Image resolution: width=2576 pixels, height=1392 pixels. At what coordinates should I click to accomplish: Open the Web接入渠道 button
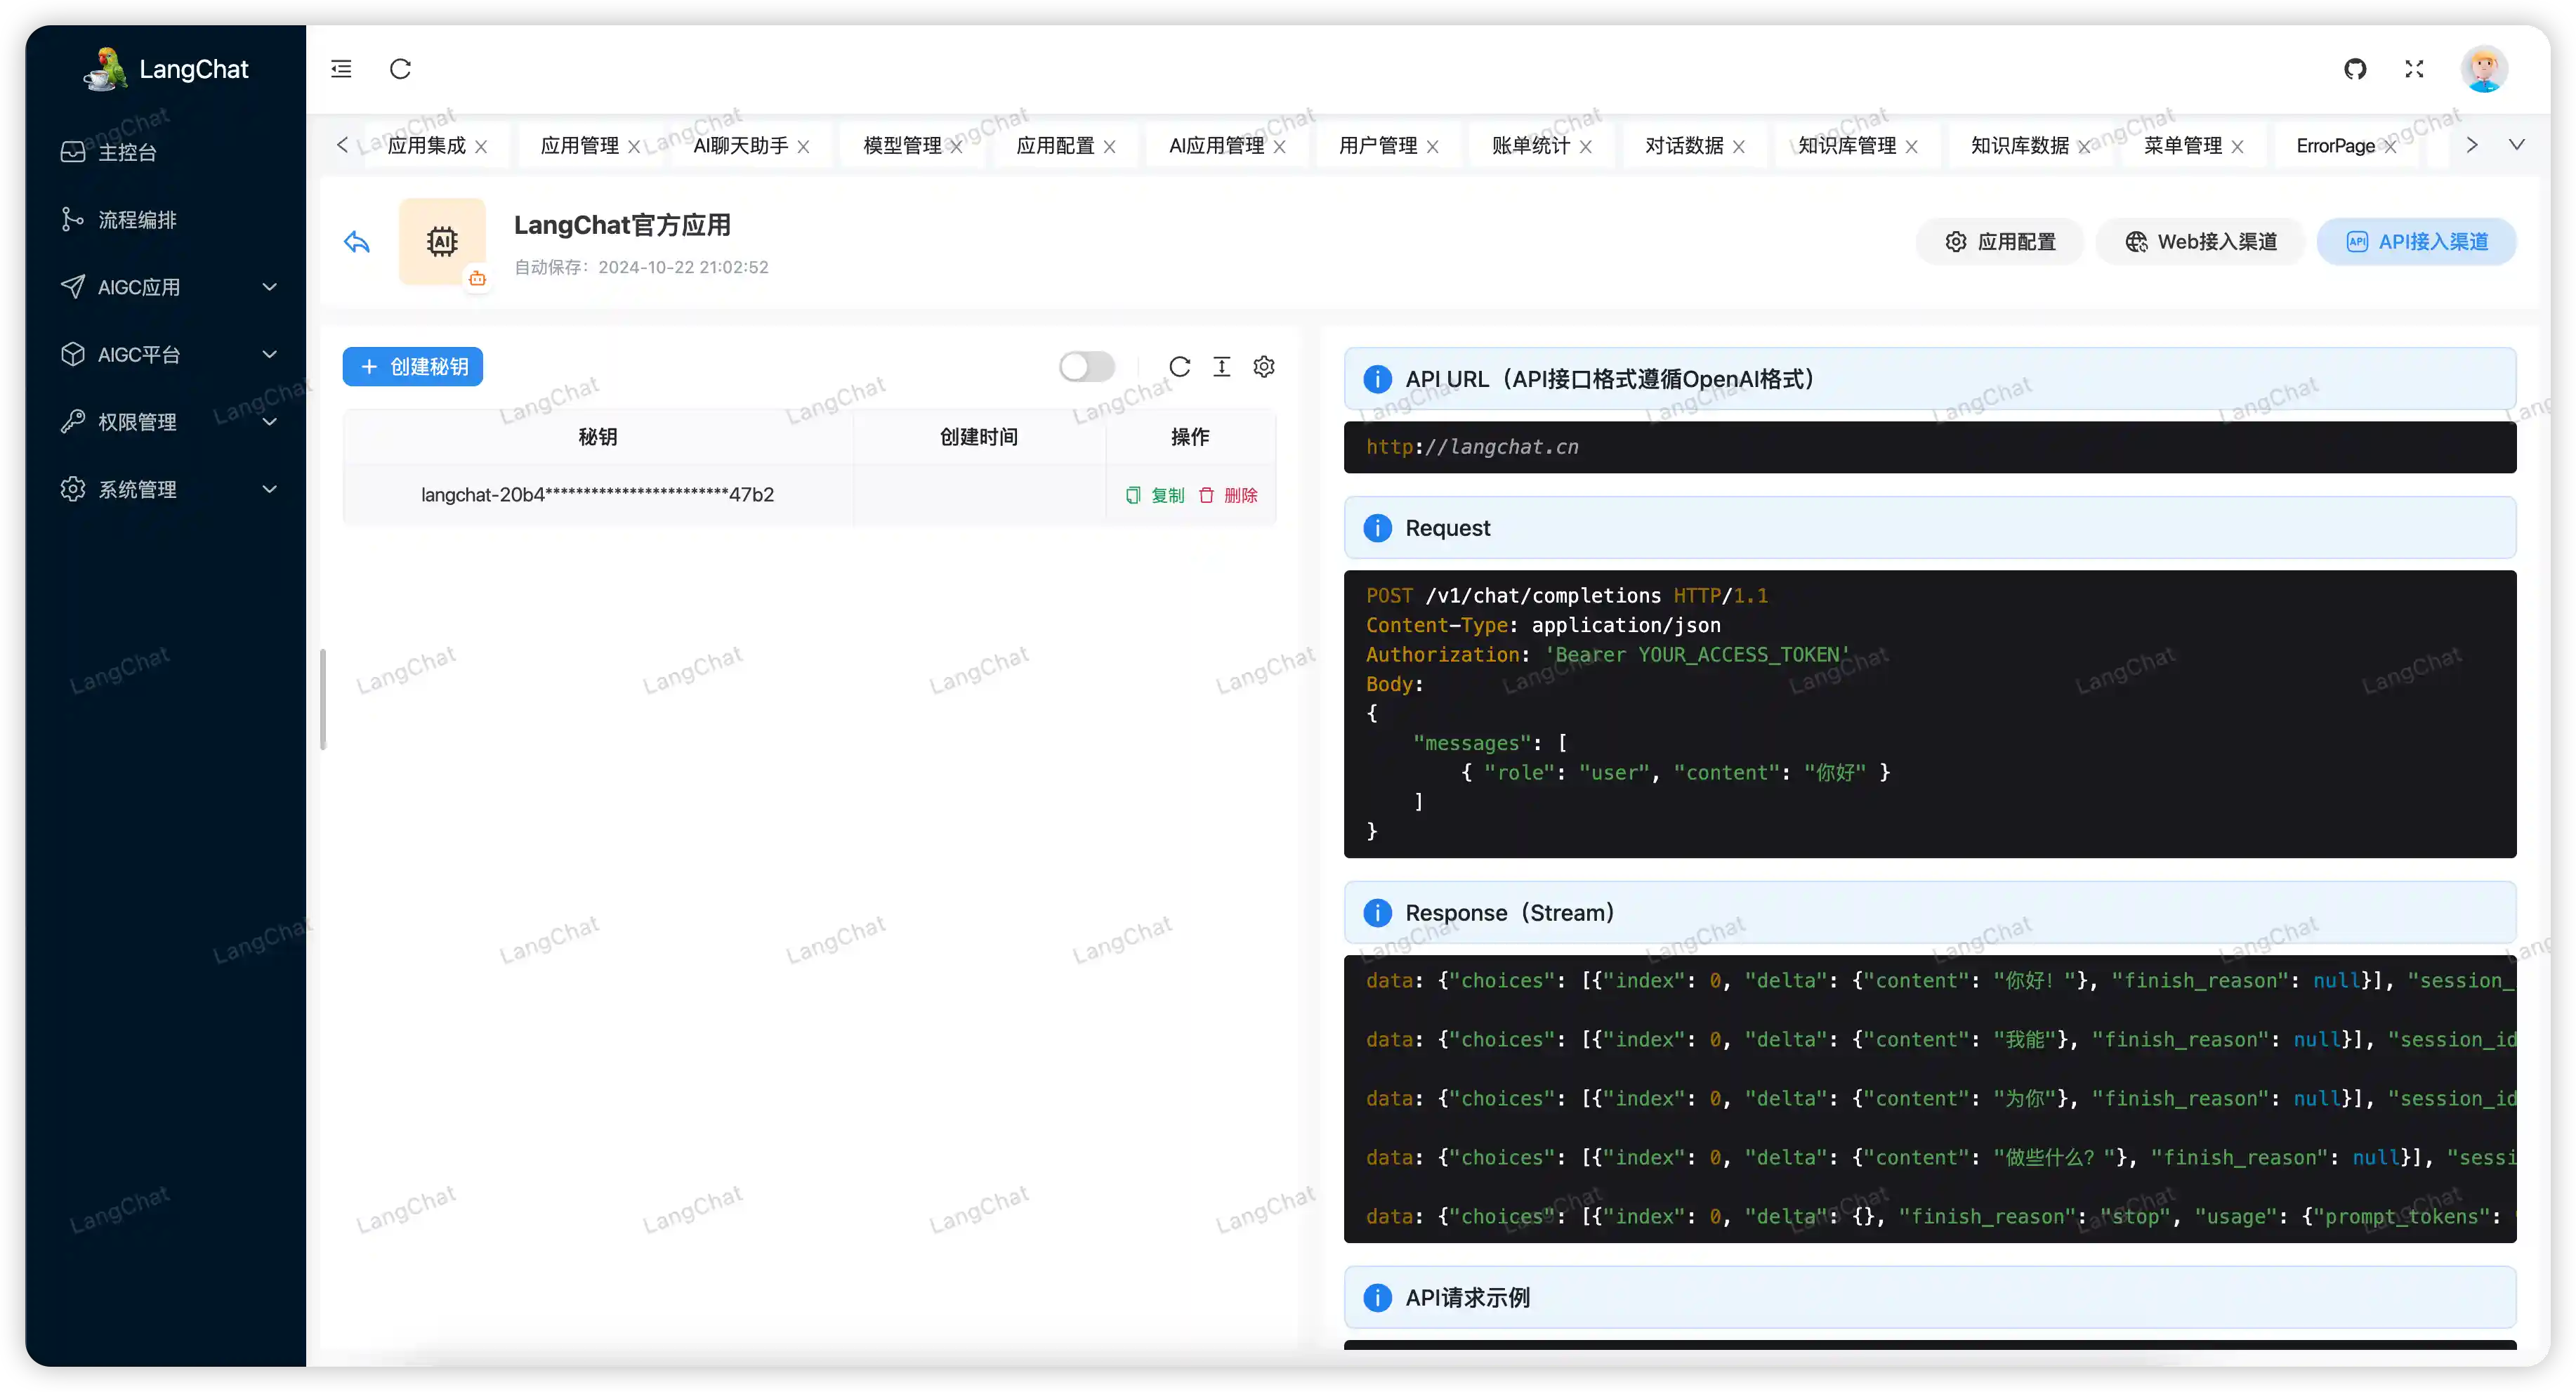click(x=2200, y=242)
